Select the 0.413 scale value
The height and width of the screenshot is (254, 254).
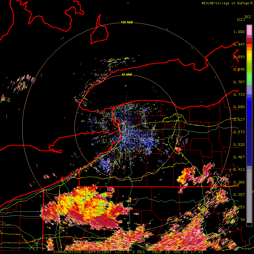(239, 170)
